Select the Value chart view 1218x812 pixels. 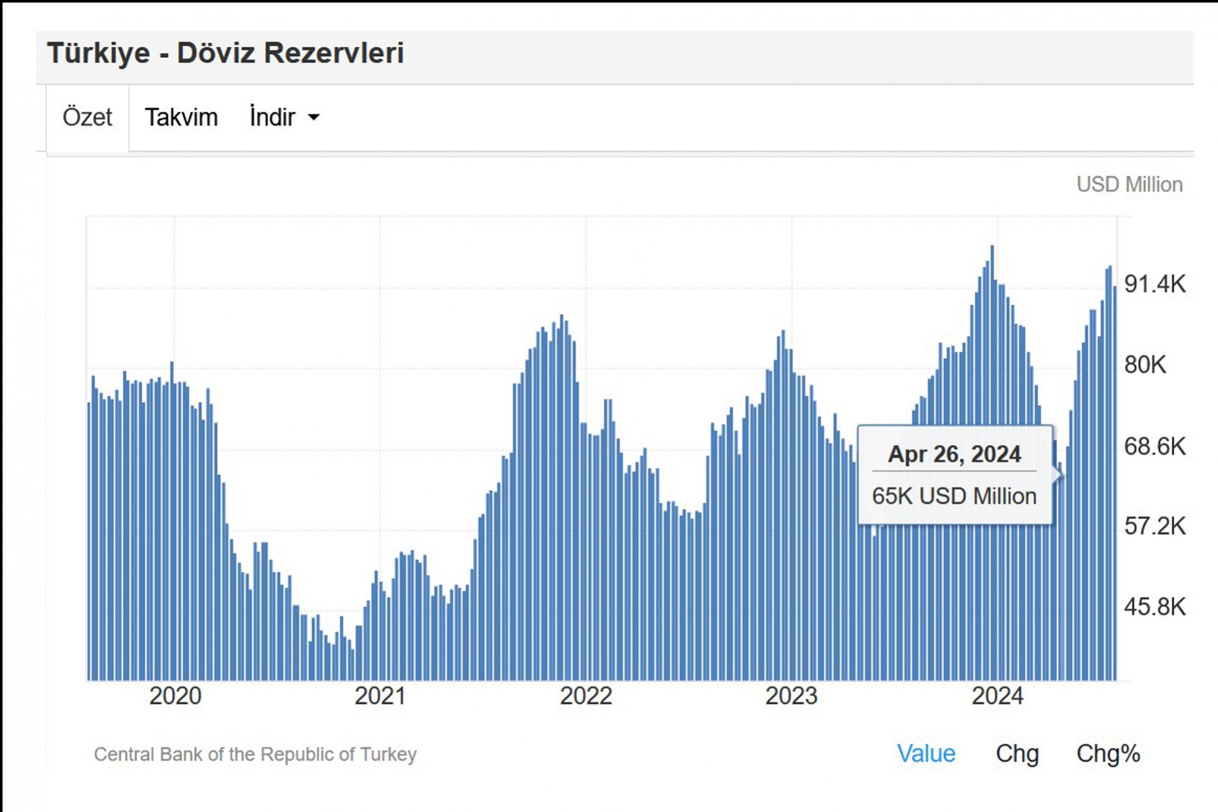(926, 754)
